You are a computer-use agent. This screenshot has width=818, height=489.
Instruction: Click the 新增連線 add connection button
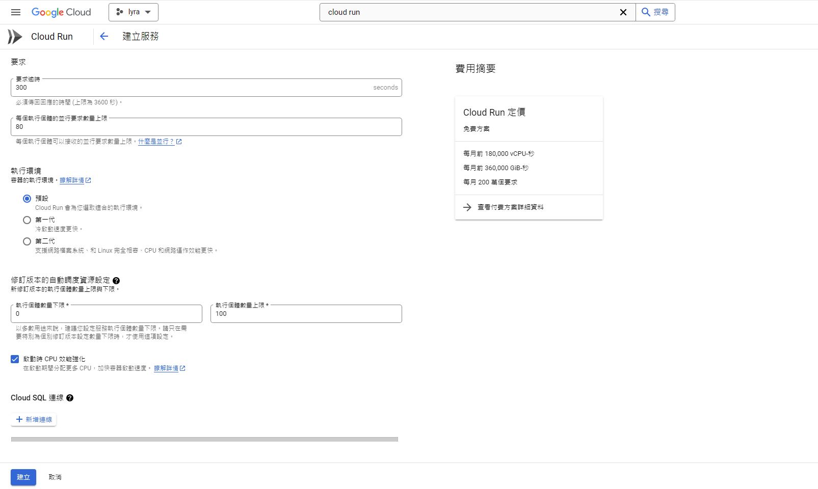pos(34,420)
